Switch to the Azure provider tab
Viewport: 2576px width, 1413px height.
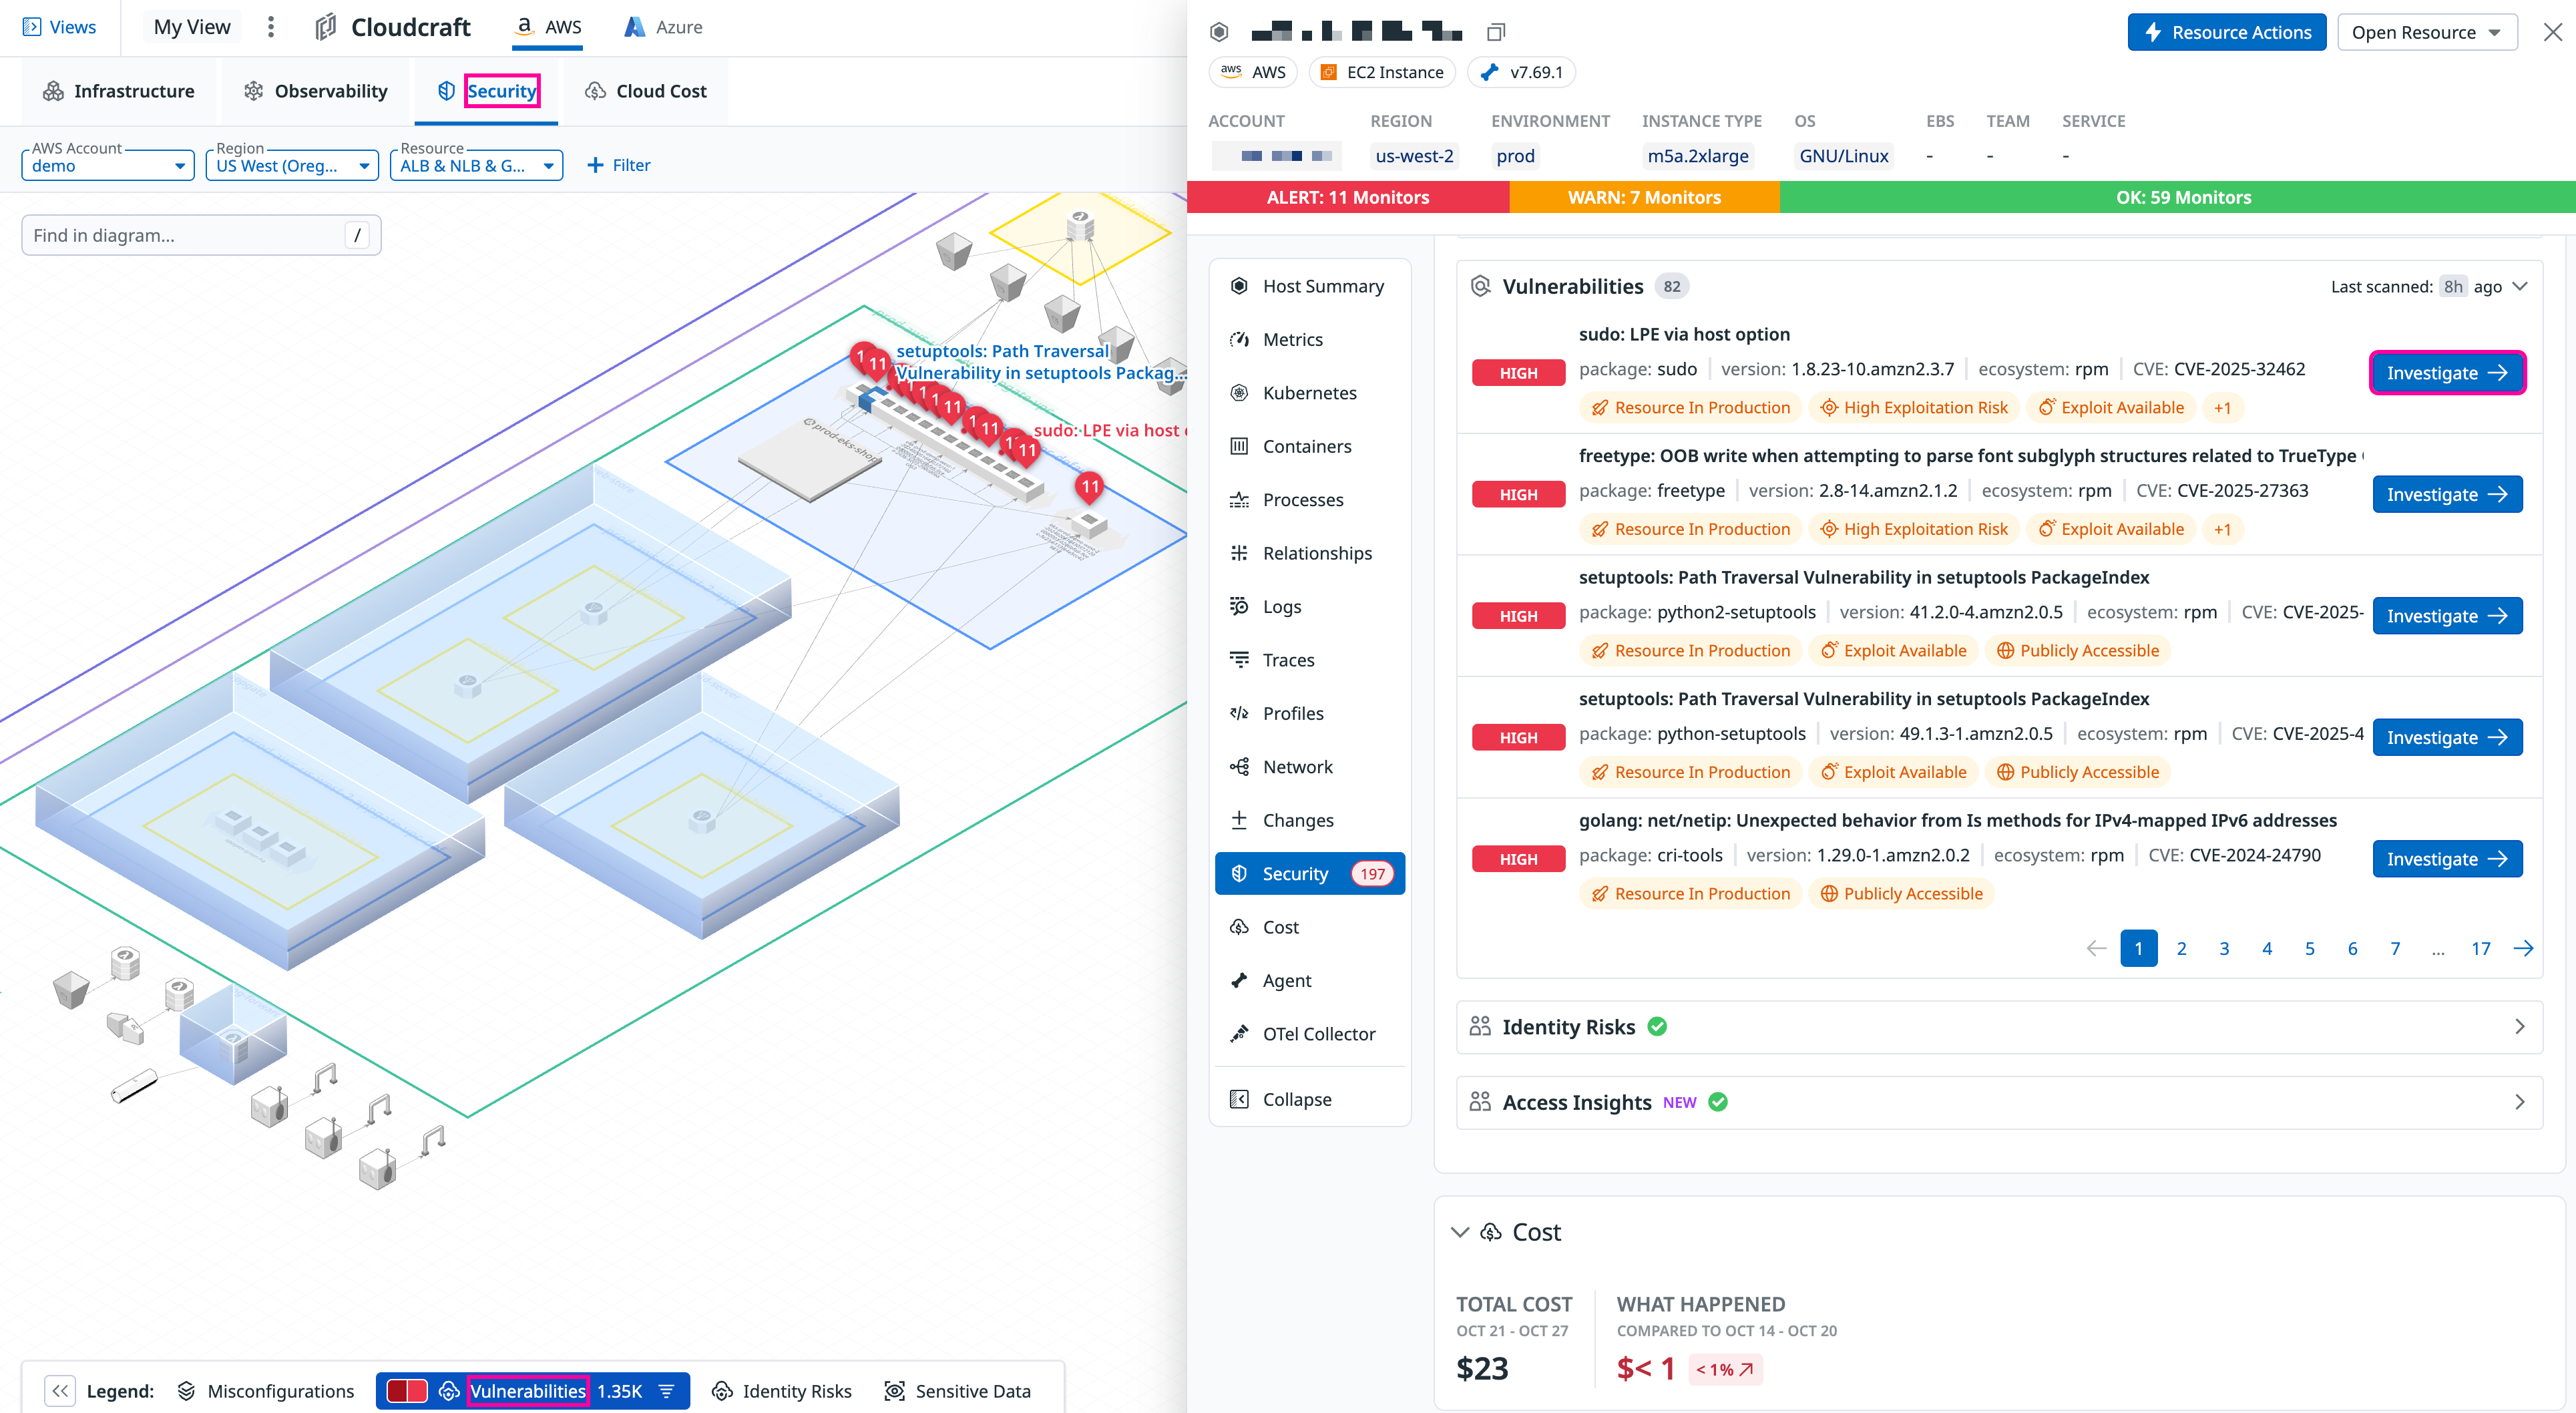(663, 27)
